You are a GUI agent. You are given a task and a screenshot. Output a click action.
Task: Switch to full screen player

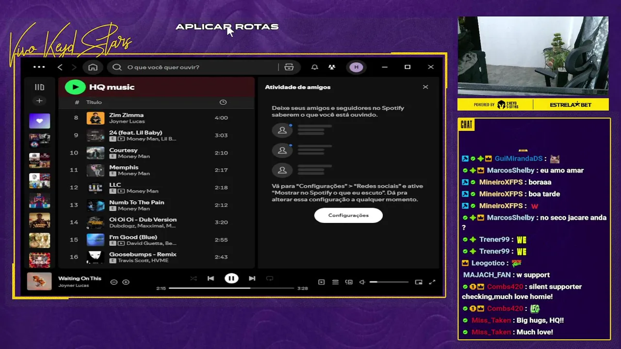click(x=432, y=282)
